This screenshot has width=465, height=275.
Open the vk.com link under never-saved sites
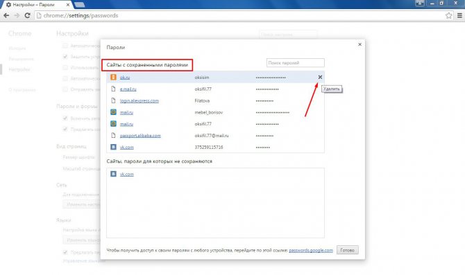point(126,174)
